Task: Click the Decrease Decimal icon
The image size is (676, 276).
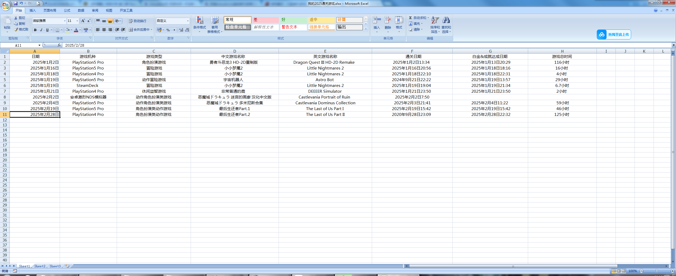Action: click(187, 30)
